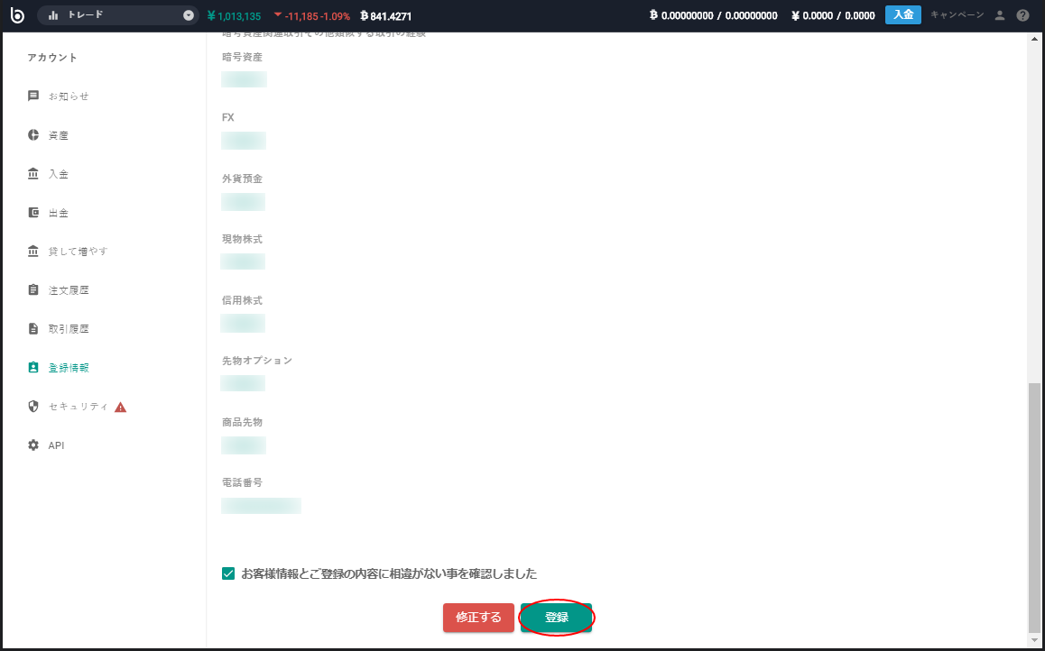Screen dimensions: 1045x651
Task: Click the BTC balance 0.00000000 / 0.00000000
Action: (713, 15)
